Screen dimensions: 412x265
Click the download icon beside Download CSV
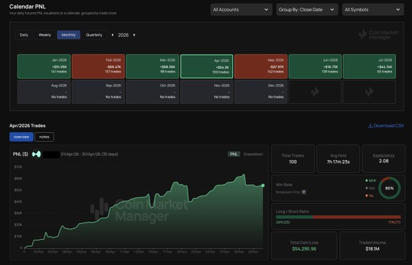click(370, 126)
